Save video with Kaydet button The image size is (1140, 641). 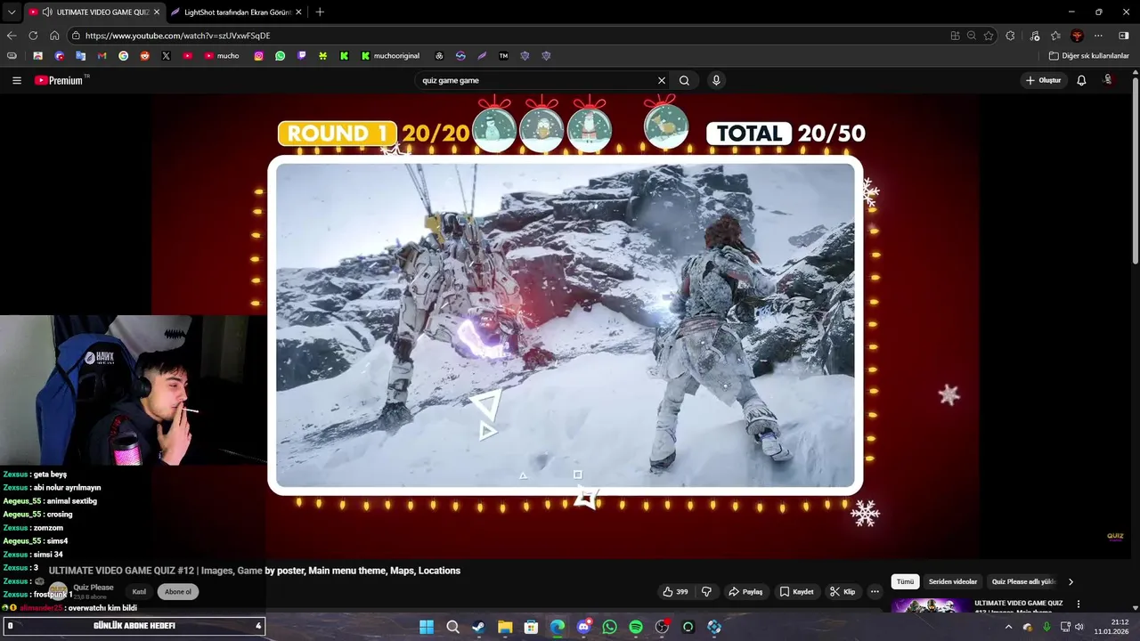point(796,591)
